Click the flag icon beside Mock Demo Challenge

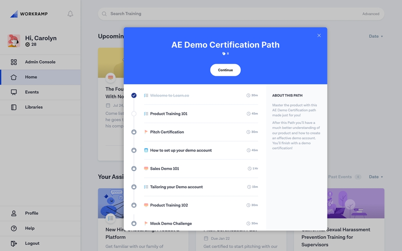coord(146,223)
